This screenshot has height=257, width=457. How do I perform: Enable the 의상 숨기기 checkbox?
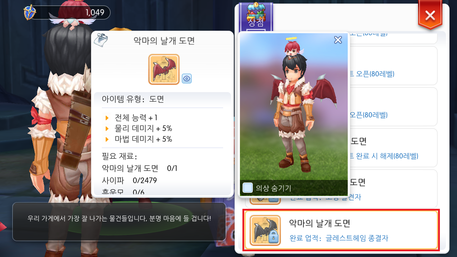pos(247,188)
